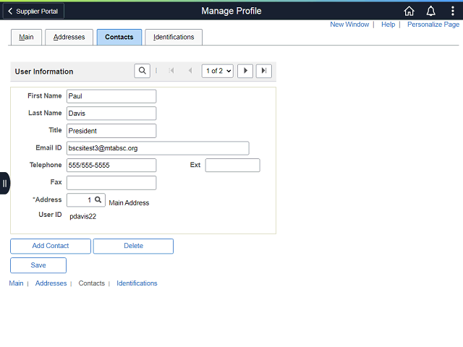
Task: Edit the Email ID field
Action: (x=158, y=148)
